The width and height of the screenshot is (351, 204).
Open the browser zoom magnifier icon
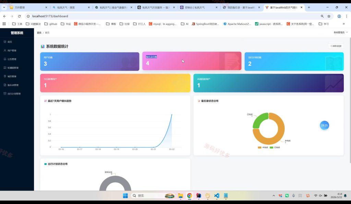tap(322, 16)
